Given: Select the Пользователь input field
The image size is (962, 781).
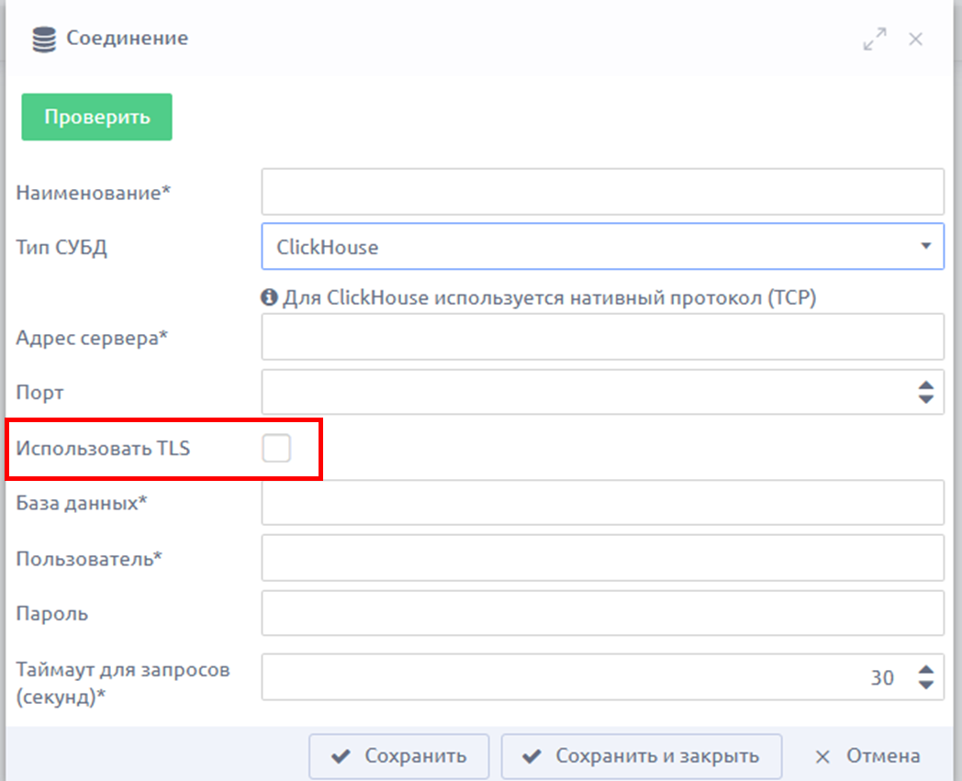Looking at the screenshot, I should coord(602,558).
